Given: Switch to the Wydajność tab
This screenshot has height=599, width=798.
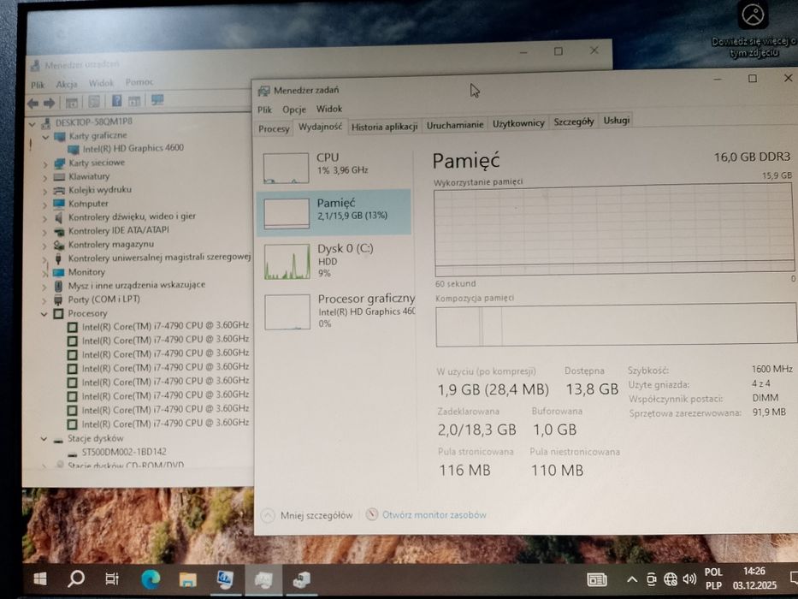Looking at the screenshot, I should coord(320,127).
